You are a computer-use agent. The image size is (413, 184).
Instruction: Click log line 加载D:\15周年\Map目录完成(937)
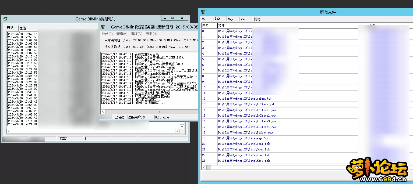point(144,57)
